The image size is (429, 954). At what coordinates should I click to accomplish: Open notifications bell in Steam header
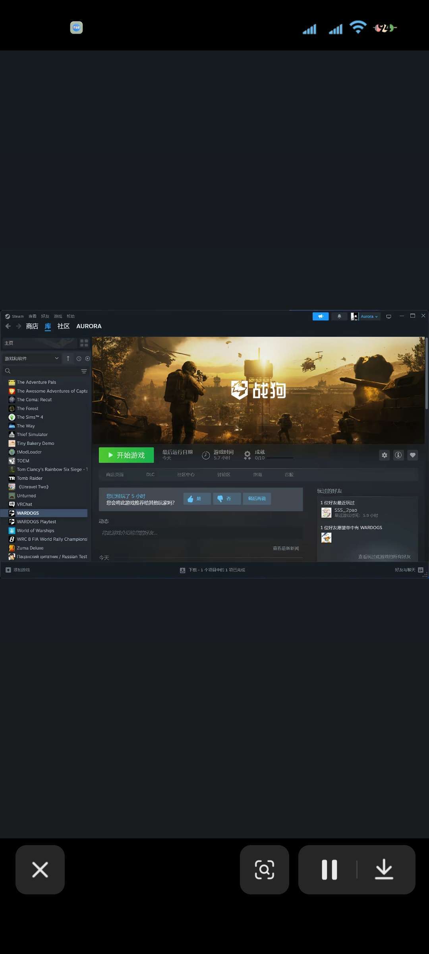tap(339, 316)
